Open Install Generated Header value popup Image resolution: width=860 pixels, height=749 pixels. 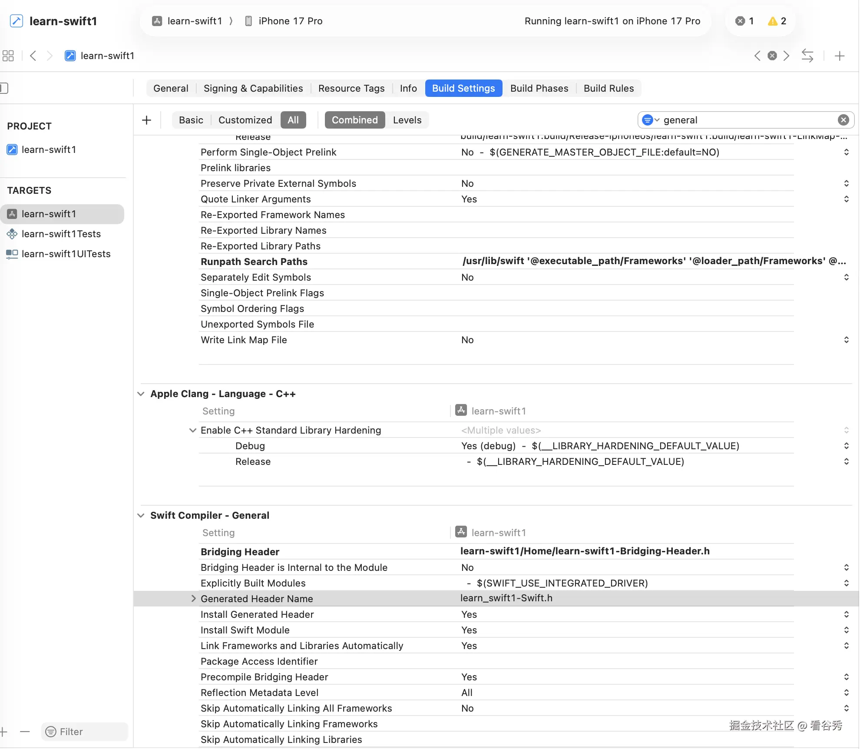(846, 614)
